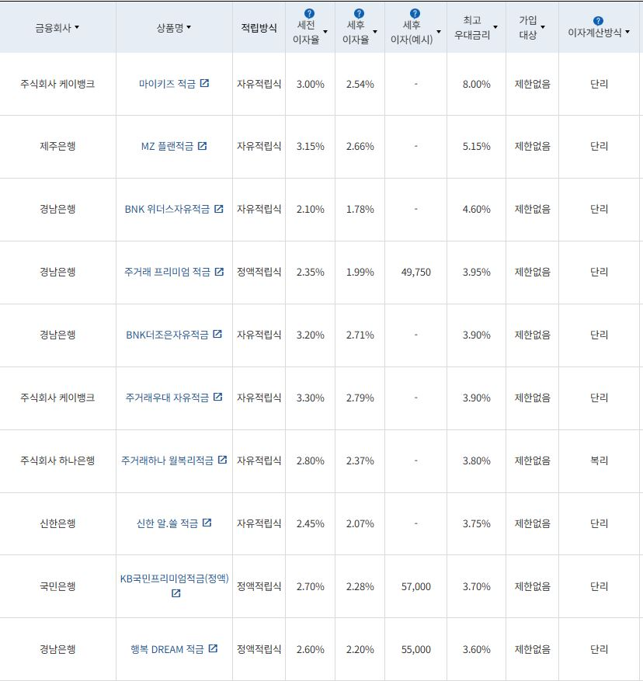Click the 3.75% 최고 우대금리 value
643x681 pixels.
(476, 524)
